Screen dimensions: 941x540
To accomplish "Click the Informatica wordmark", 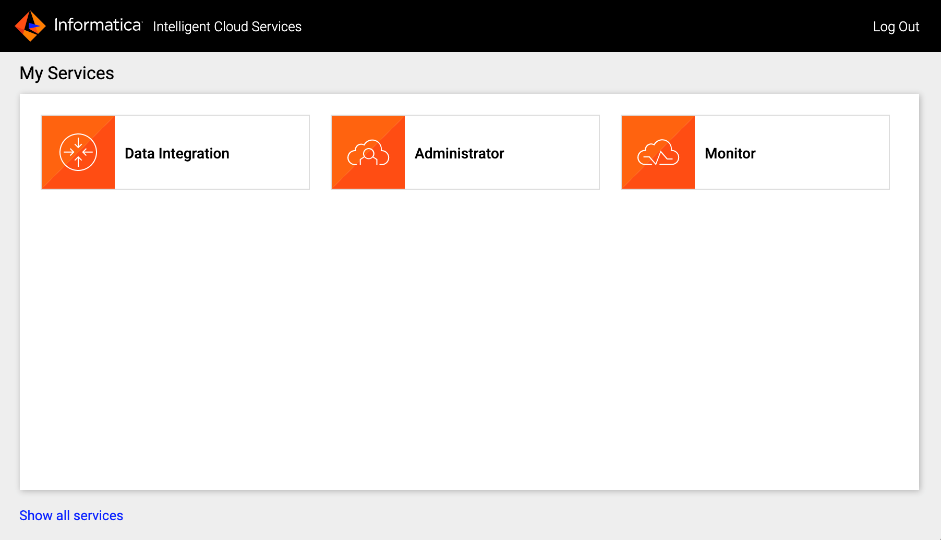I will pos(98,25).
